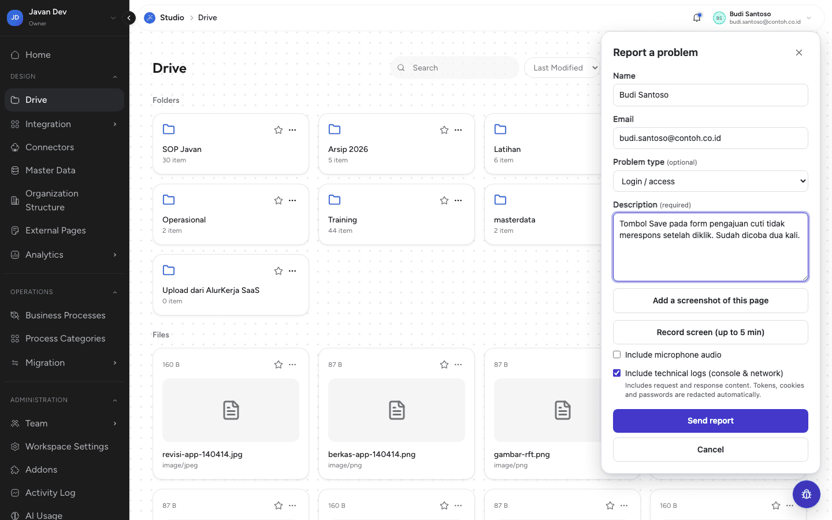This screenshot has width=832, height=520.
Task: Collapse the ADMINISTRATION sidebar section
Action: click(x=115, y=400)
